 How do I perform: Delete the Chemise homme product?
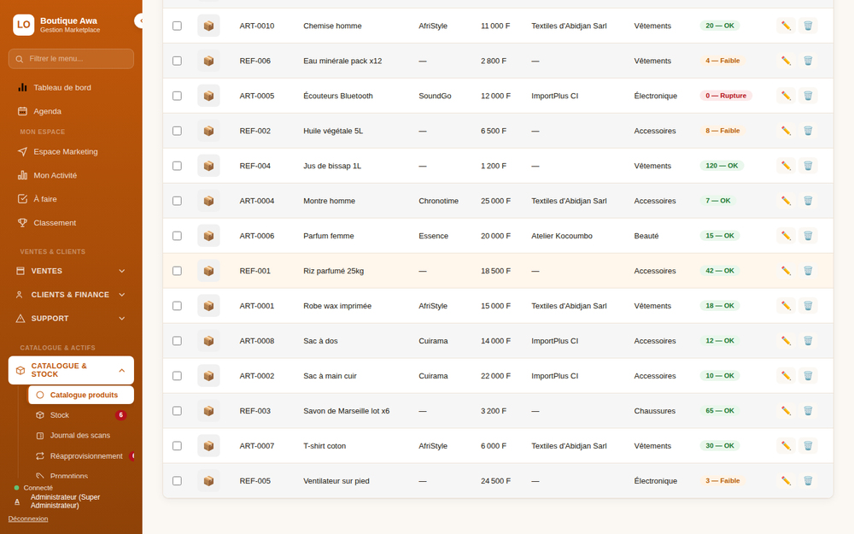click(x=808, y=26)
